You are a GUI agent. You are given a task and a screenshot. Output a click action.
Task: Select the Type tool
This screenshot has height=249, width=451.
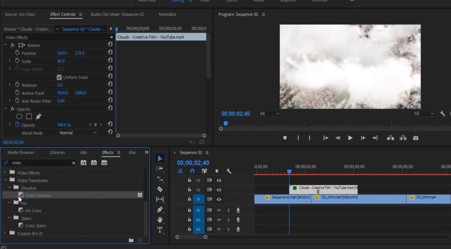point(160,230)
